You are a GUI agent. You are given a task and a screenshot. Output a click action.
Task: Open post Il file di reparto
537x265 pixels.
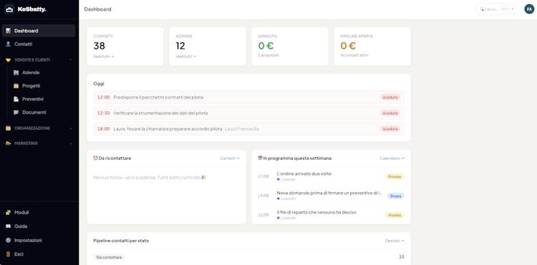click(x=316, y=212)
